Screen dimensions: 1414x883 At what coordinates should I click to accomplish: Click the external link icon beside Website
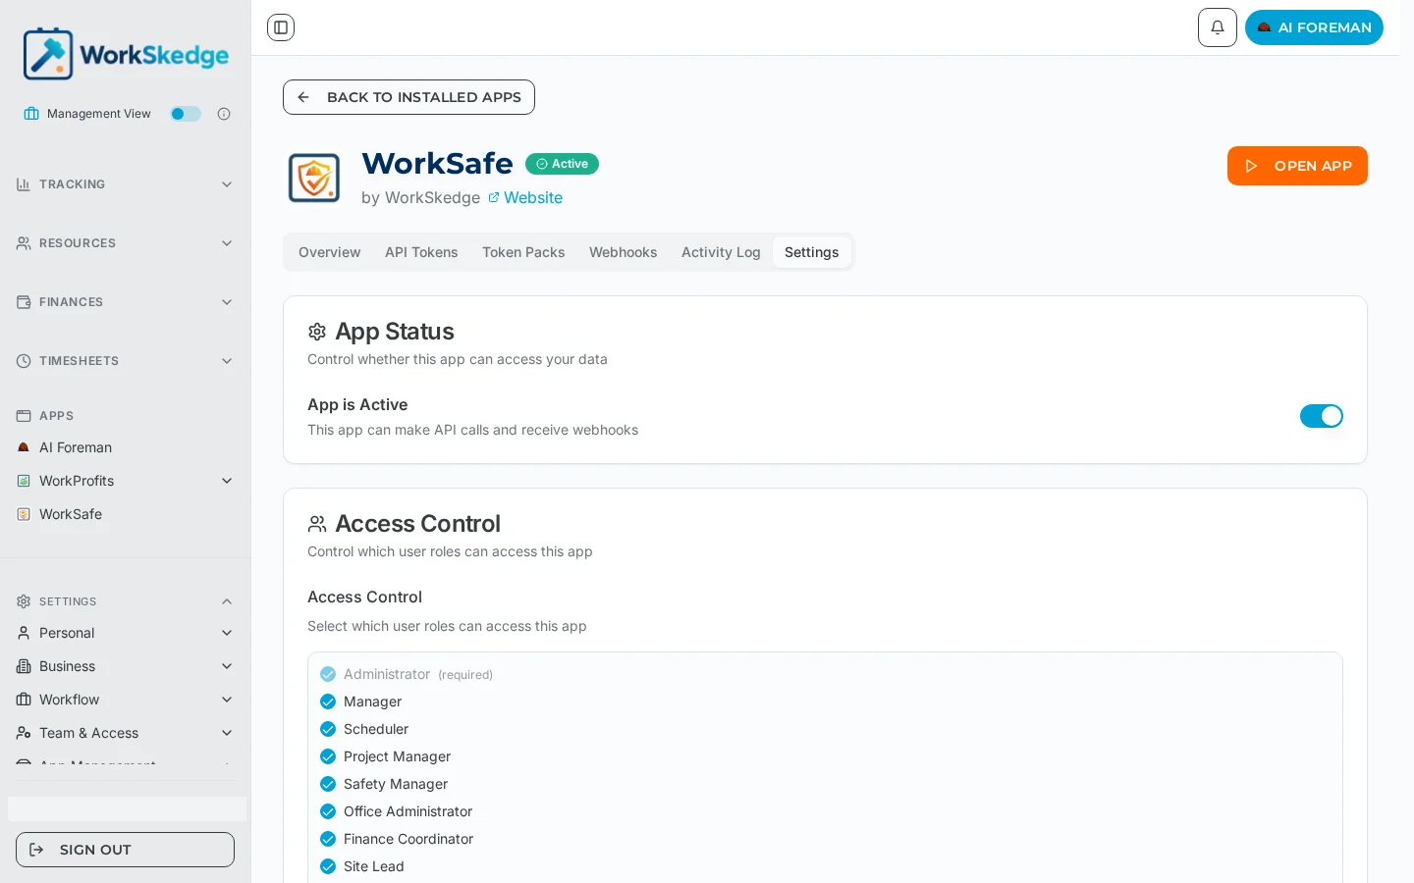coord(494,197)
